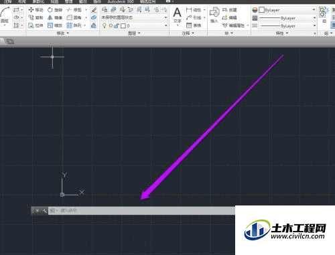Open the recent commands icon

coord(53,211)
